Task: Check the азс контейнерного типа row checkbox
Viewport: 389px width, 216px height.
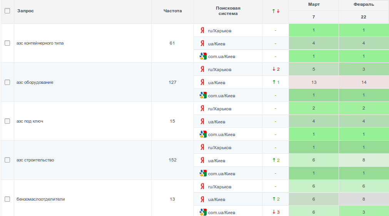Action: coord(7,43)
